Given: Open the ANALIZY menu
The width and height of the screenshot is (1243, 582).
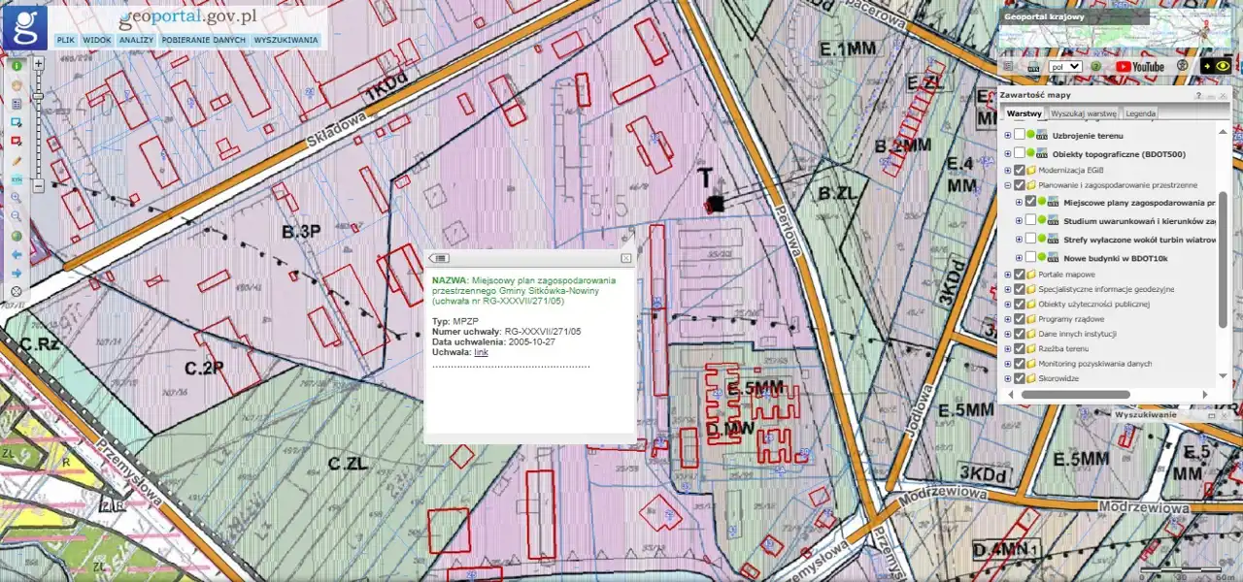Looking at the screenshot, I should pos(137,40).
